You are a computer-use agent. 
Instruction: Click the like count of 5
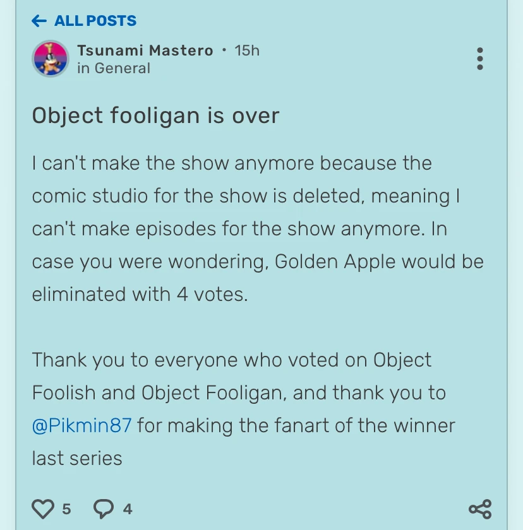66,509
